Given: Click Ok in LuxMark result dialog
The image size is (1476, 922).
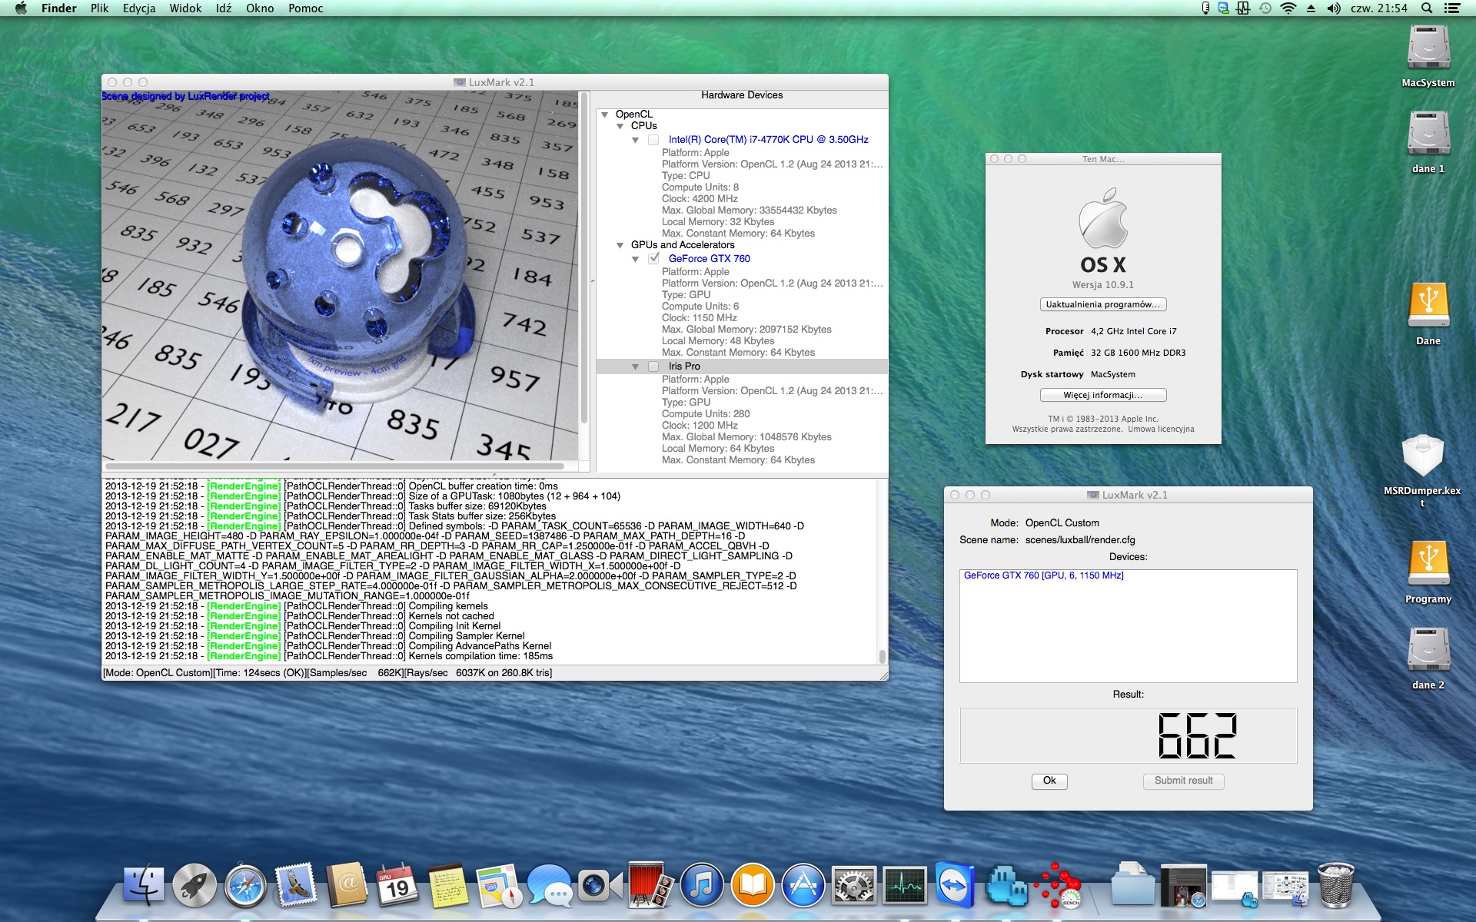Looking at the screenshot, I should click(x=1049, y=781).
